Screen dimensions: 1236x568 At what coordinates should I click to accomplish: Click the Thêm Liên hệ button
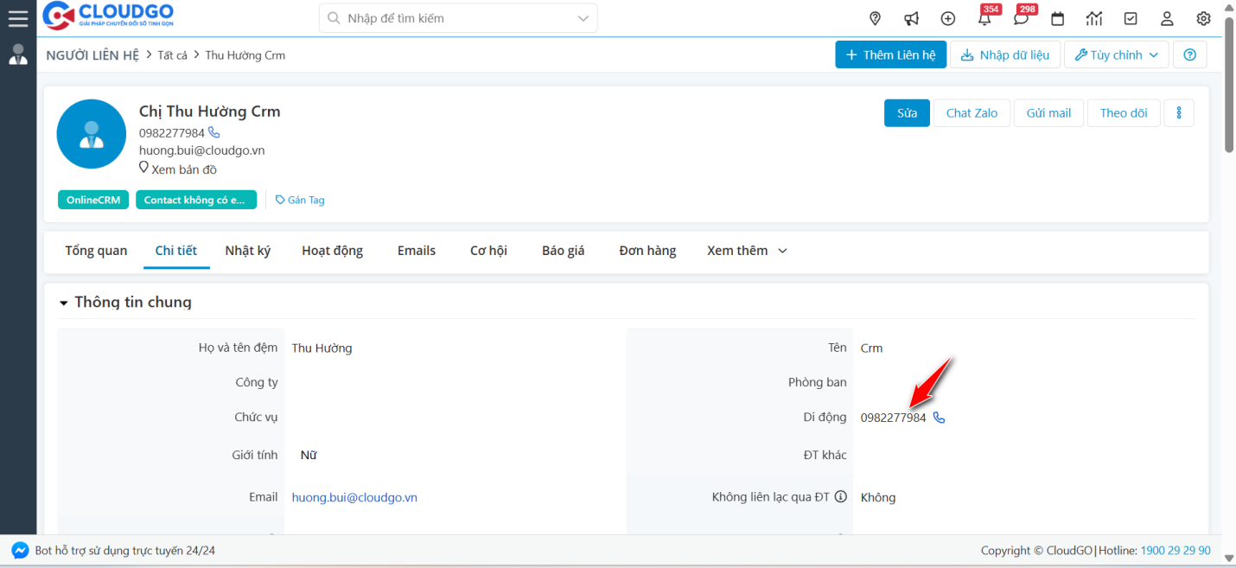[891, 54]
